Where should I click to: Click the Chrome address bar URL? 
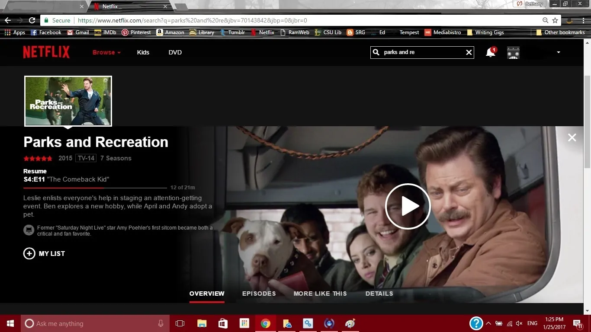click(193, 20)
